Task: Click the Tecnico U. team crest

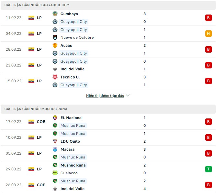Action: [55, 77]
